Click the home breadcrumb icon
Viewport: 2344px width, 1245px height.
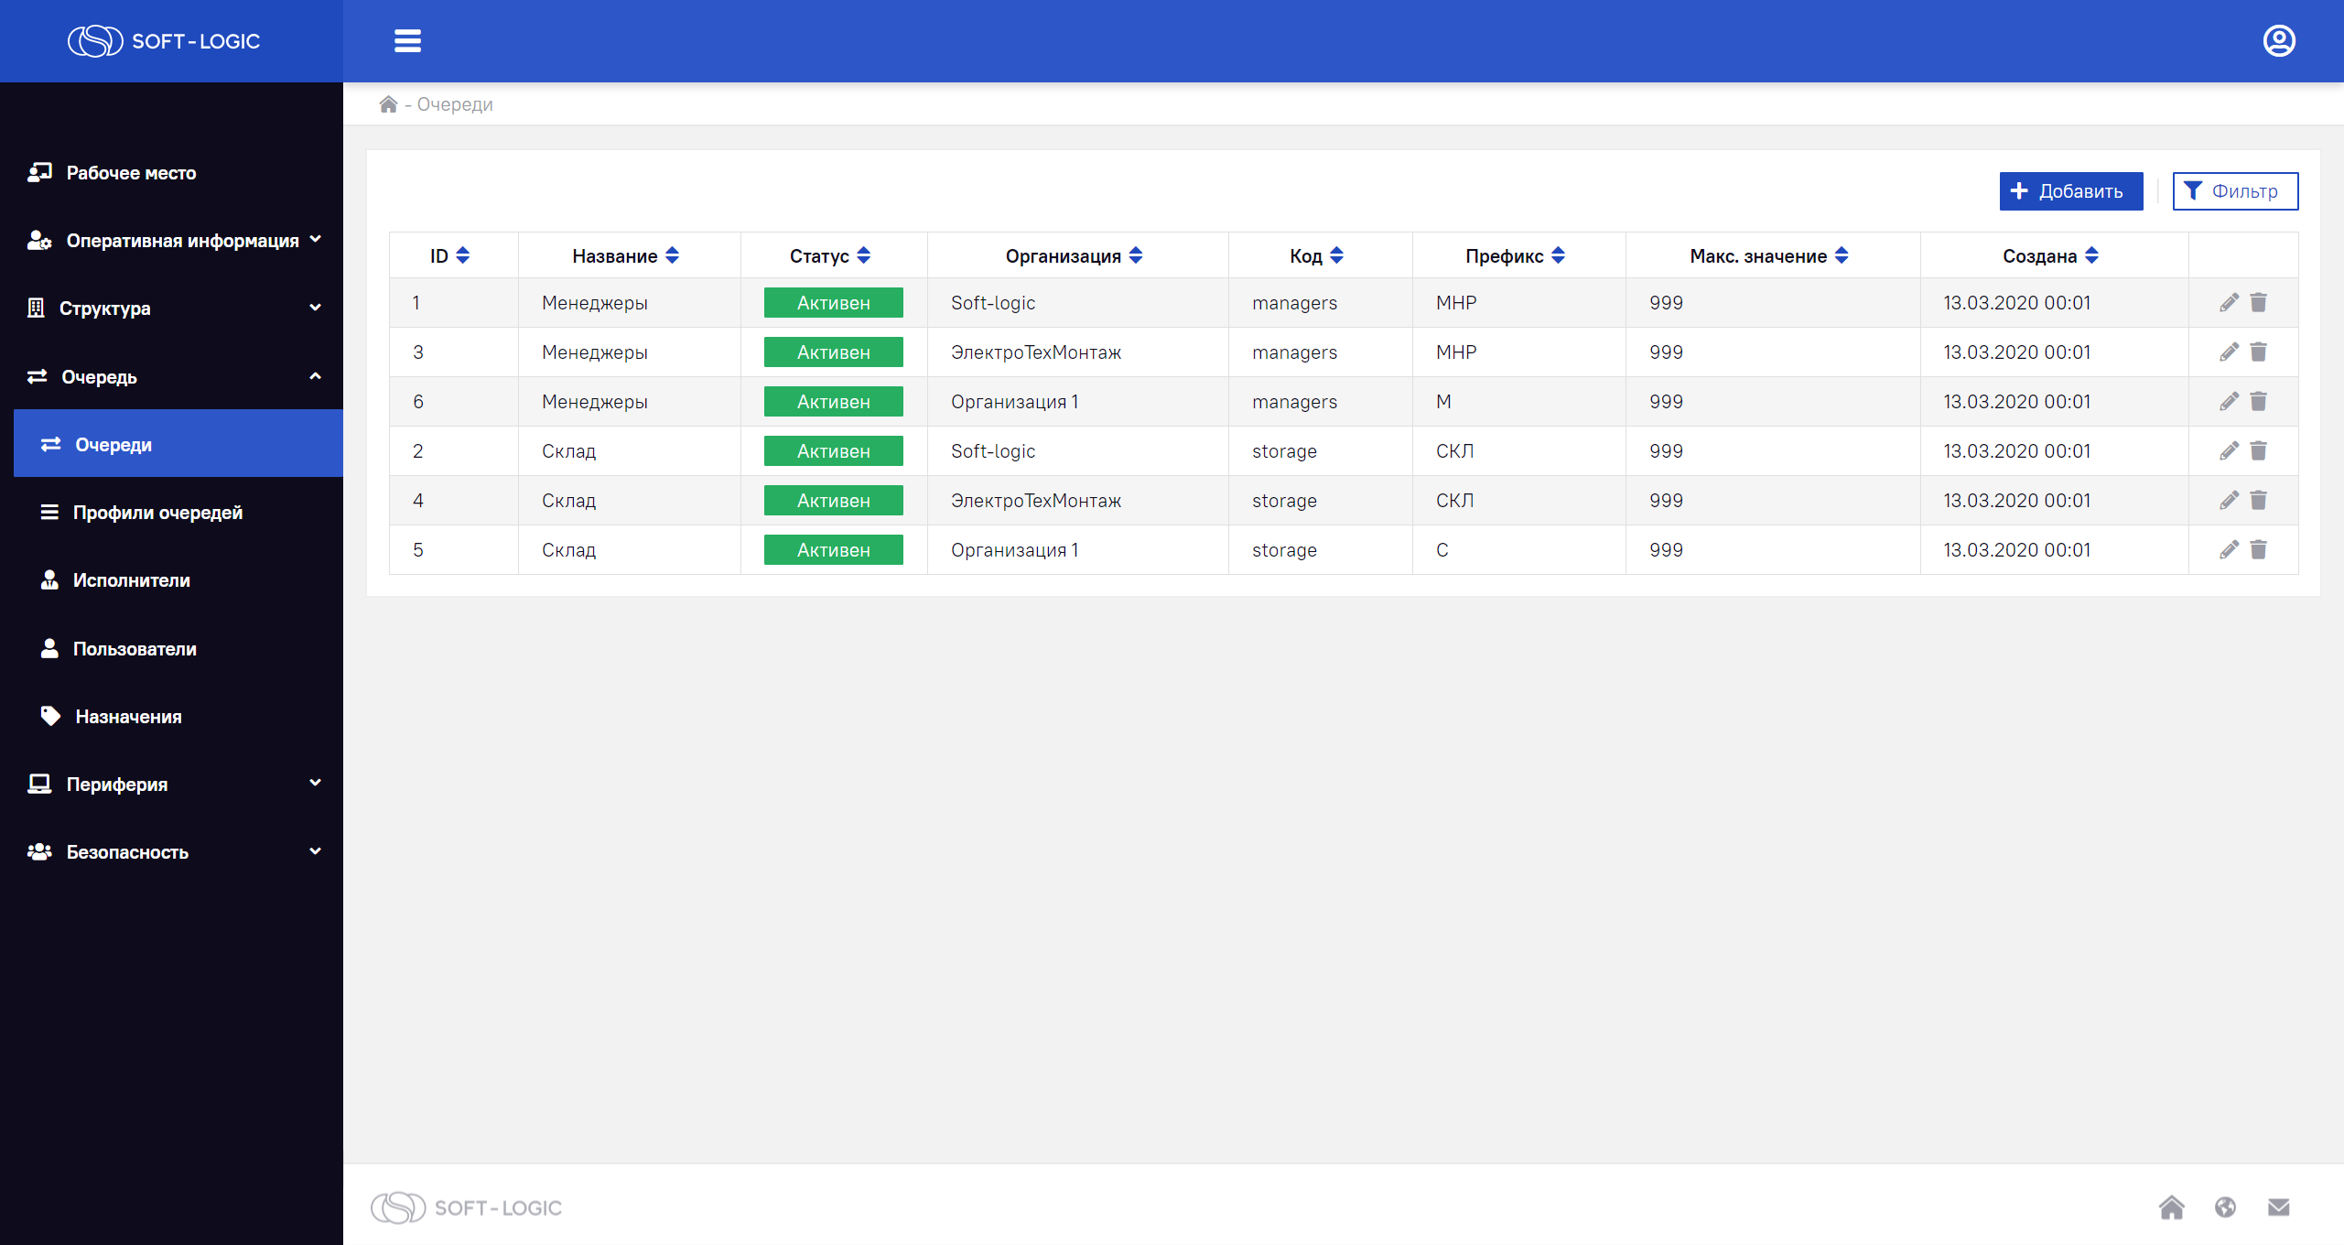(x=388, y=104)
